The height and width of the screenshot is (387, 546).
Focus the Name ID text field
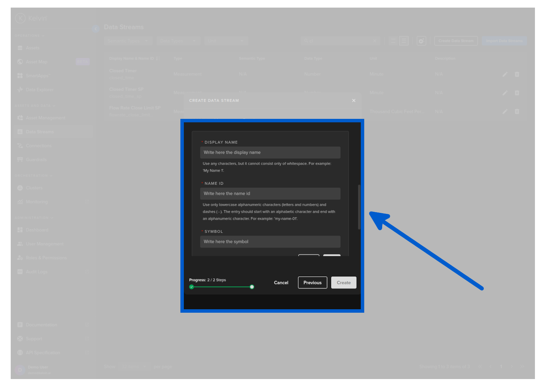coord(270,193)
